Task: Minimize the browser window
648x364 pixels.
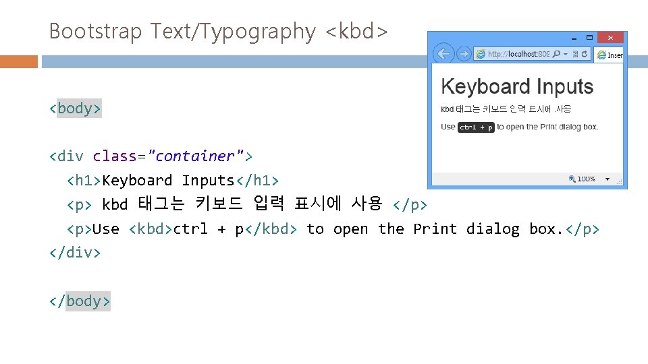Action: (574, 38)
